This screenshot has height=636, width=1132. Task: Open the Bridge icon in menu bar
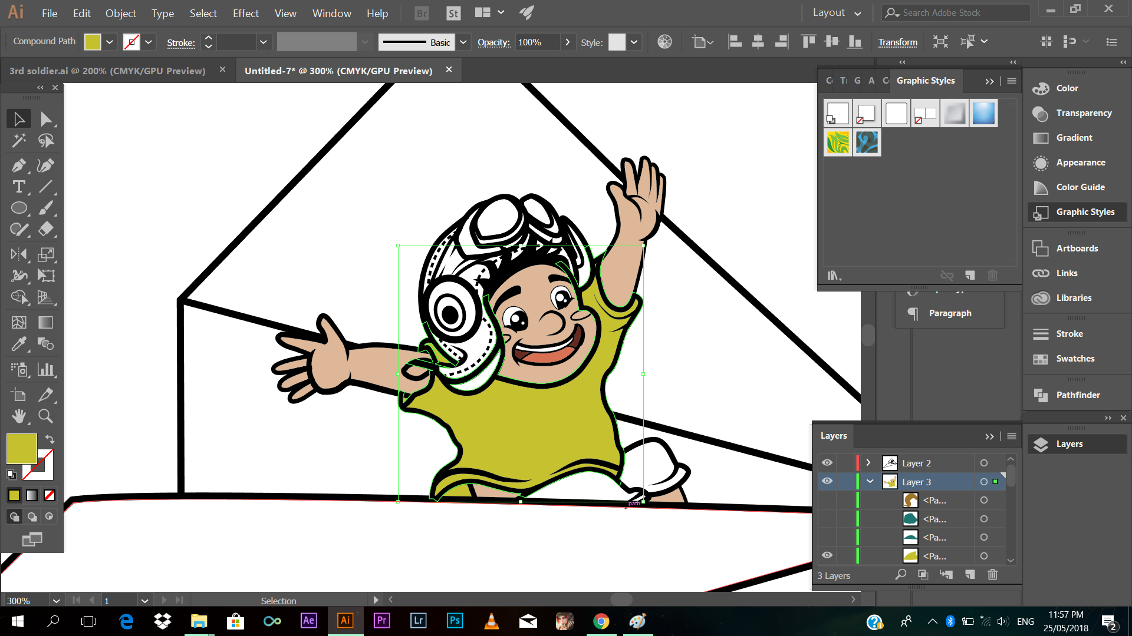pyautogui.click(x=422, y=13)
